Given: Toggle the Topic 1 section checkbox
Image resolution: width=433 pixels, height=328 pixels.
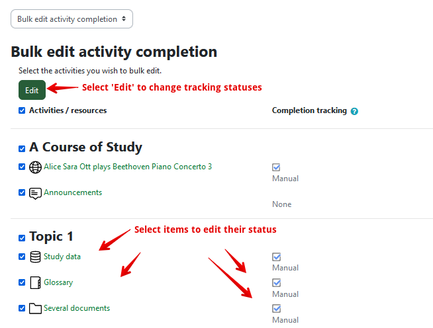Looking at the screenshot, I should point(22,237).
